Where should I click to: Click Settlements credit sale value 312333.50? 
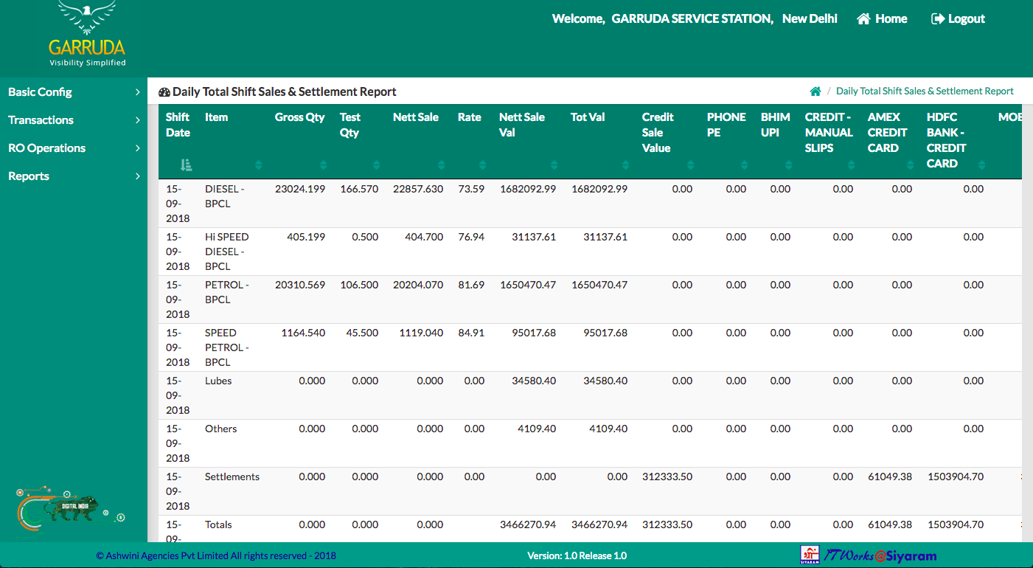tap(667, 477)
